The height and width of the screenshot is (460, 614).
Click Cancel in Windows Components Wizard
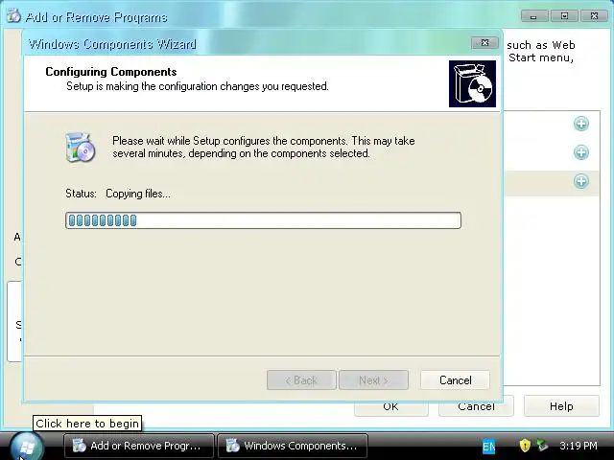[x=455, y=379]
